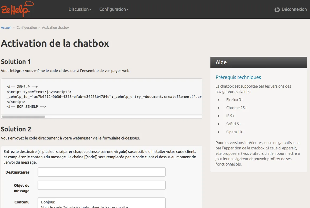
Task: Click in the Contenu text area
Action: (x=101, y=203)
